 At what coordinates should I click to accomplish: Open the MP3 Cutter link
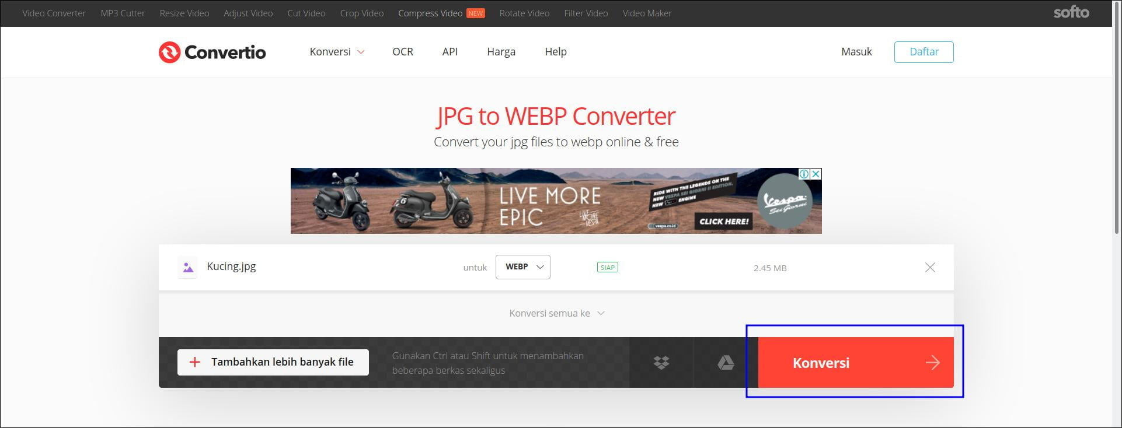[x=123, y=13]
